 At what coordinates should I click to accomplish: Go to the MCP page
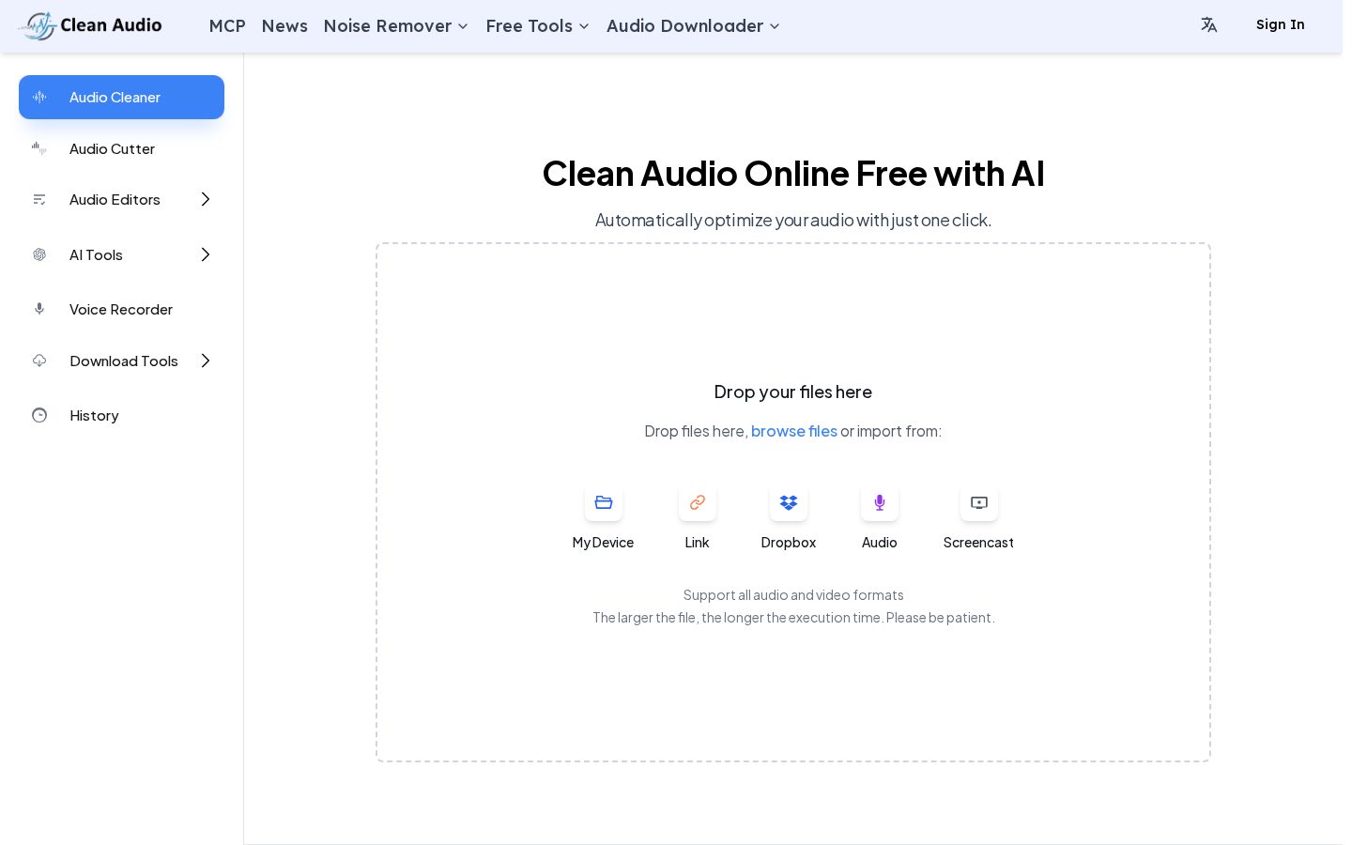coord(227,26)
